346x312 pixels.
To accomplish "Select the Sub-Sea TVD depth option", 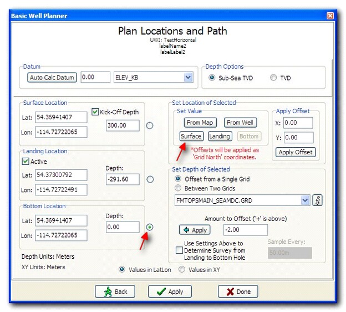I will pyautogui.click(x=212, y=78).
